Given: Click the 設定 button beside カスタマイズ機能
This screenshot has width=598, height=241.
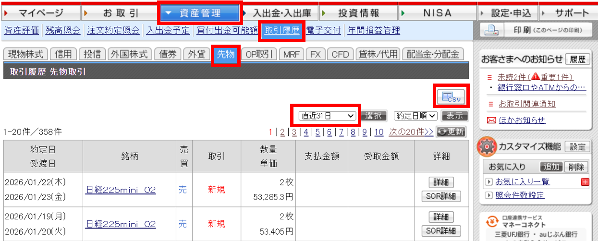Looking at the screenshot, I should point(578,147).
